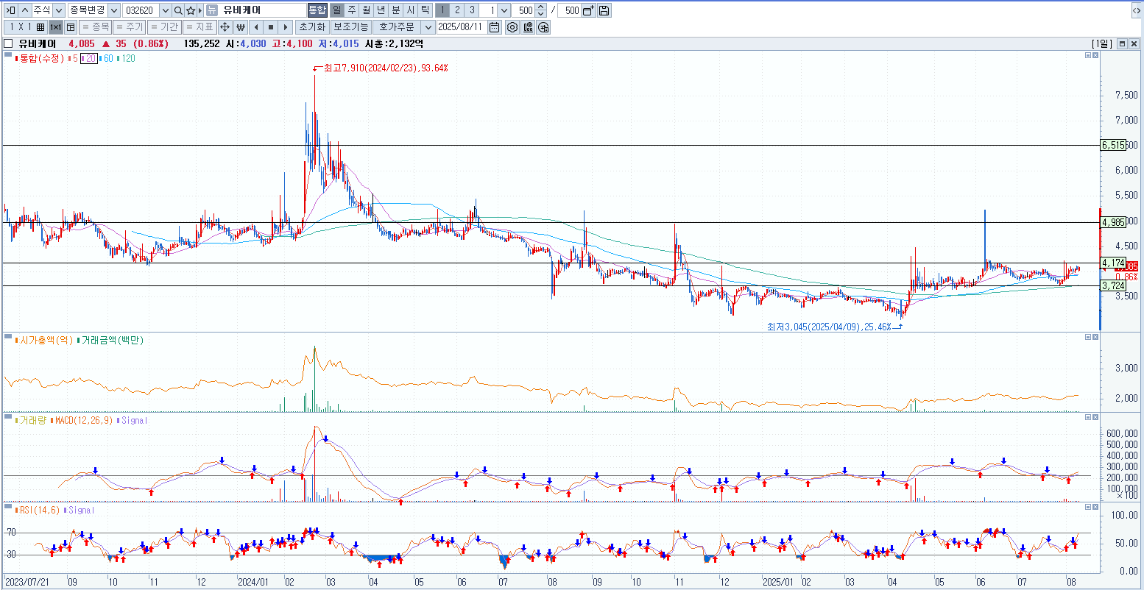Minimize the price chart sub-panel
1144x590 pixels.
[1087, 56]
